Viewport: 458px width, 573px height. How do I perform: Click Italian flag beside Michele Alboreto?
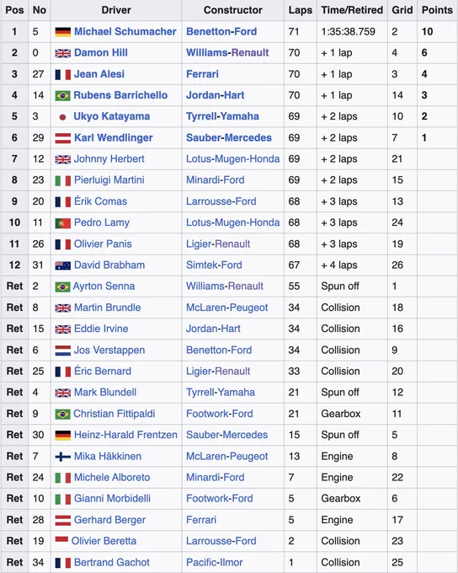pos(63,478)
